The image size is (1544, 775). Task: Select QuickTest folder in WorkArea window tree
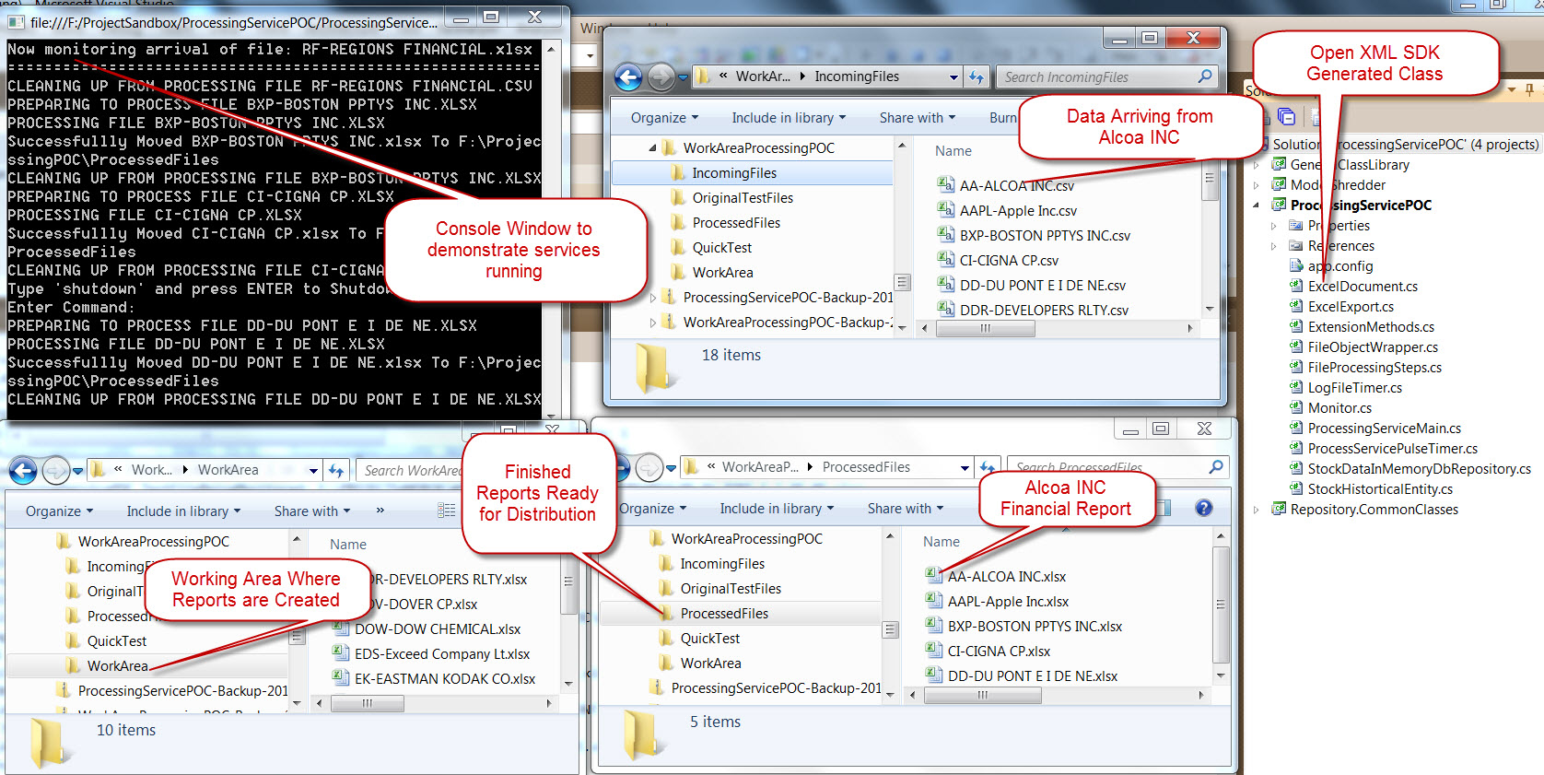[117, 641]
